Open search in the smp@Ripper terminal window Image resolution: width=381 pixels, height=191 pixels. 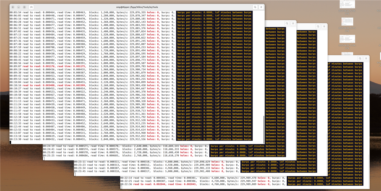point(255,7)
